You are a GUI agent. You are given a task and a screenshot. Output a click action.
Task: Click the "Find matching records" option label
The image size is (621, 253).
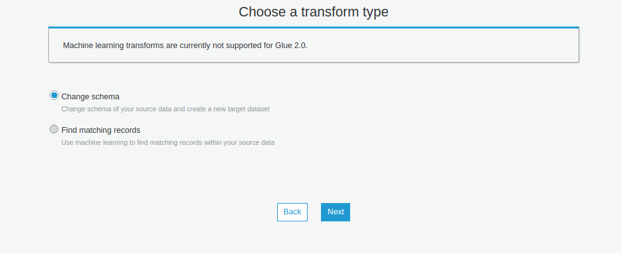click(x=101, y=130)
